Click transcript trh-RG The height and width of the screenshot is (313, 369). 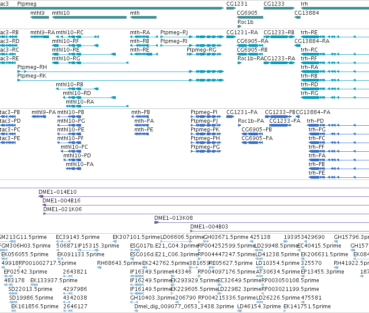pyautogui.click(x=335, y=98)
